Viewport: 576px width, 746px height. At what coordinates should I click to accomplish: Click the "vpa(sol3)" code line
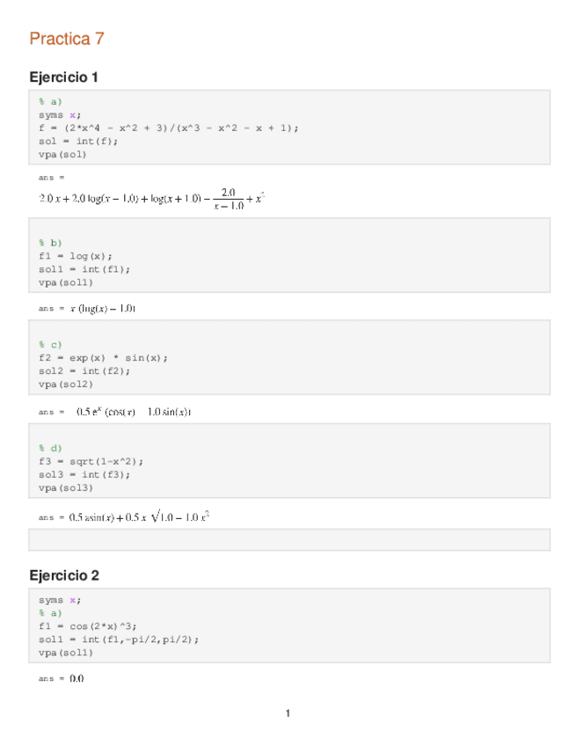(x=65, y=487)
